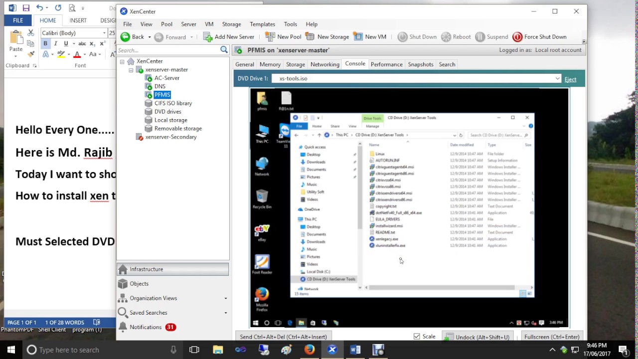Click the Copy icon in Word Clipboard group
Screen dimensions: 638x359
31,44
